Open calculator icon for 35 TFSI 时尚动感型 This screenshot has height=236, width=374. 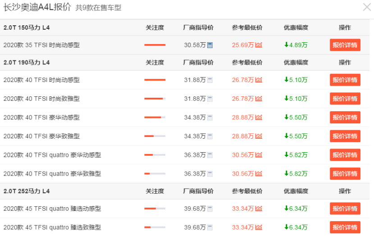click(x=210, y=45)
